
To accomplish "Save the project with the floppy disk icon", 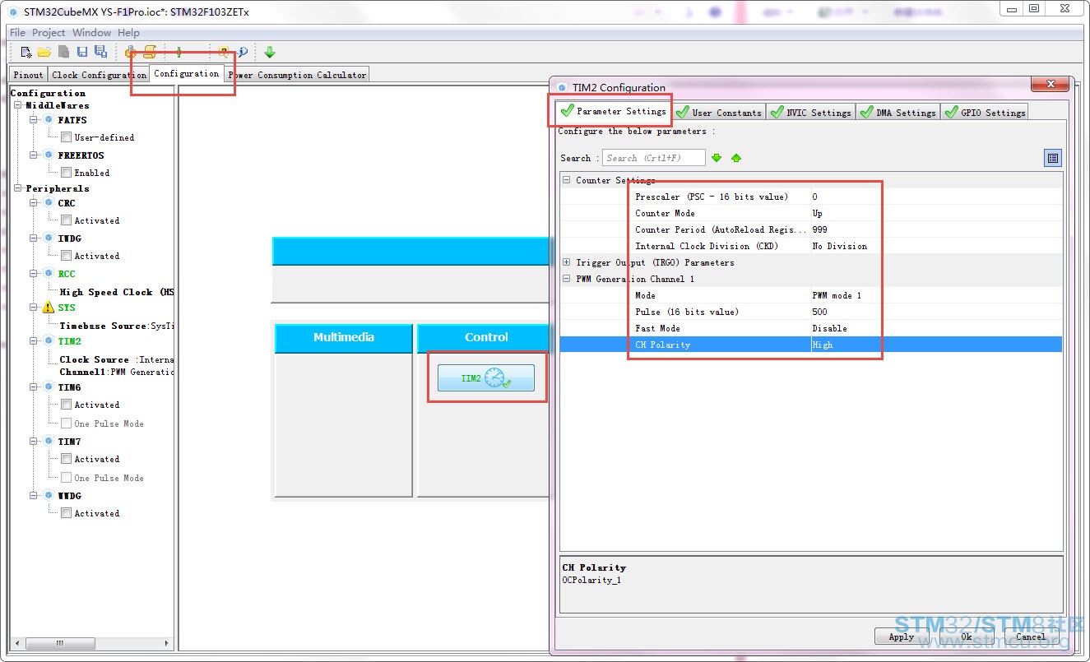I will (x=82, y=52).
